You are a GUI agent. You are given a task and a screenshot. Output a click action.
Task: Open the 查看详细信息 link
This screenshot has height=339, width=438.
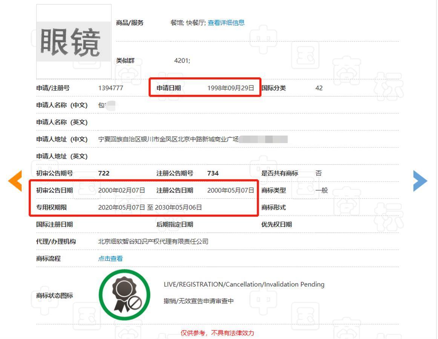tap(226, 23)
